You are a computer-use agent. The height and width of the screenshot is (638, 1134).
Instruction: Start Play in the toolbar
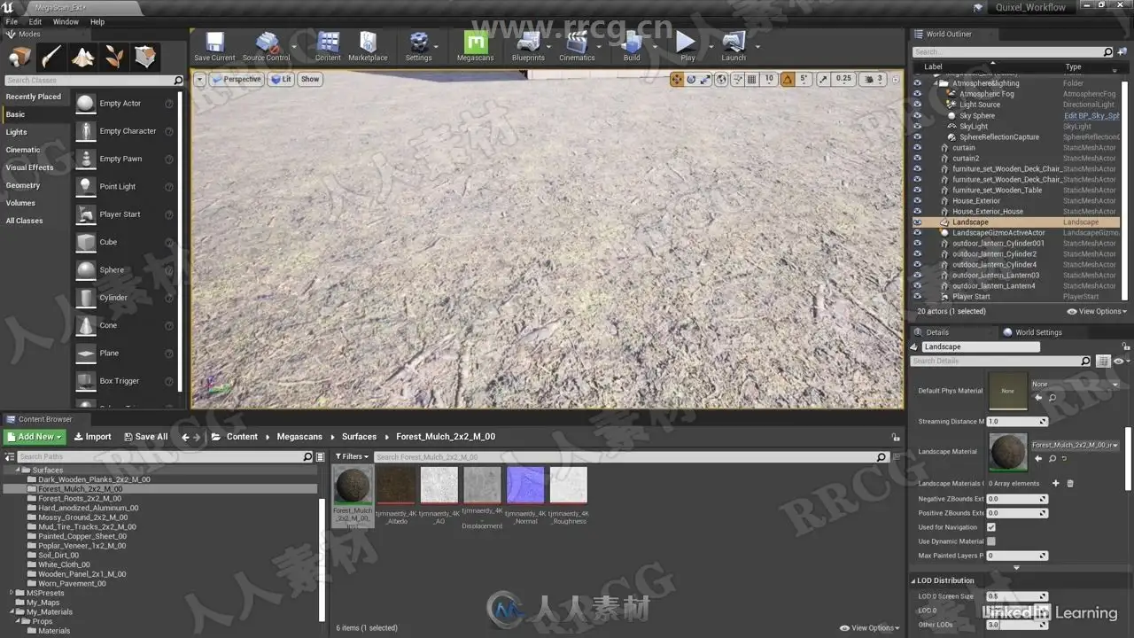[x=687, y=46]
